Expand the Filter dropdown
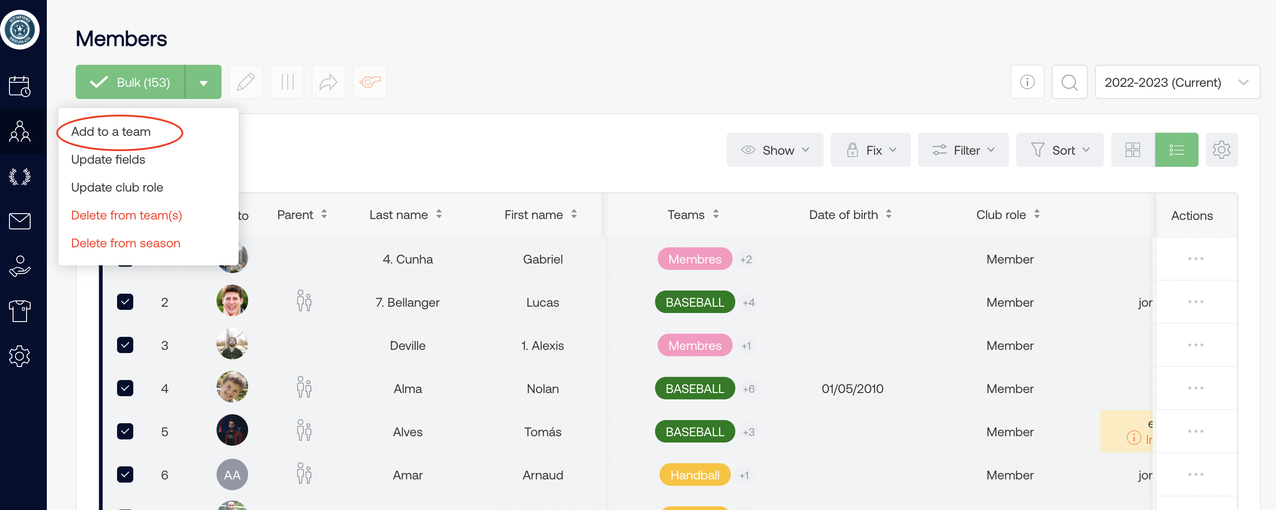This screenshot has width=1276, height=510. [963, 150]
